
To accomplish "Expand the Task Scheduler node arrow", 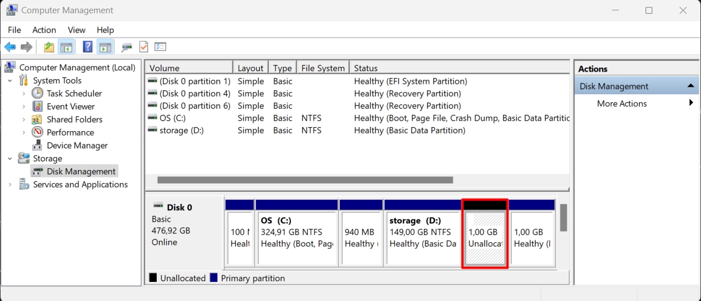I will click(24, 93).
